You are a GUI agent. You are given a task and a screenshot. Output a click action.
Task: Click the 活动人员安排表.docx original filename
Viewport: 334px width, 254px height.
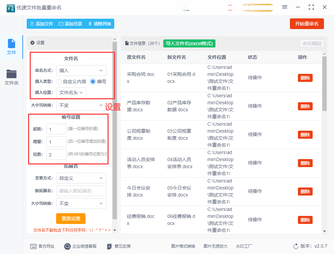(141, 163)
